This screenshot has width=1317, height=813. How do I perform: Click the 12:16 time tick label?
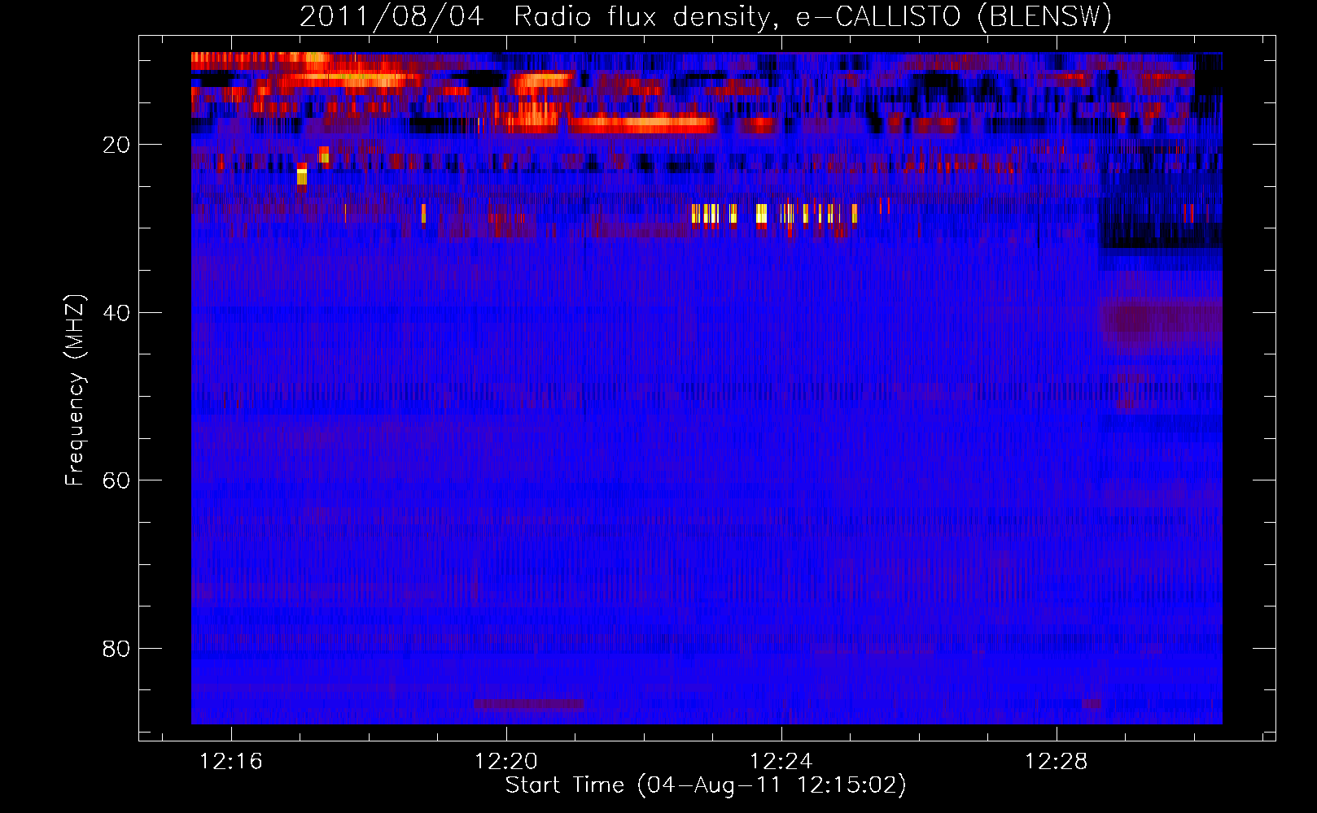[x=231, y=761]
